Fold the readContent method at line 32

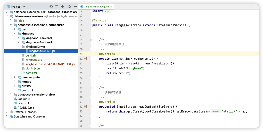91,107
